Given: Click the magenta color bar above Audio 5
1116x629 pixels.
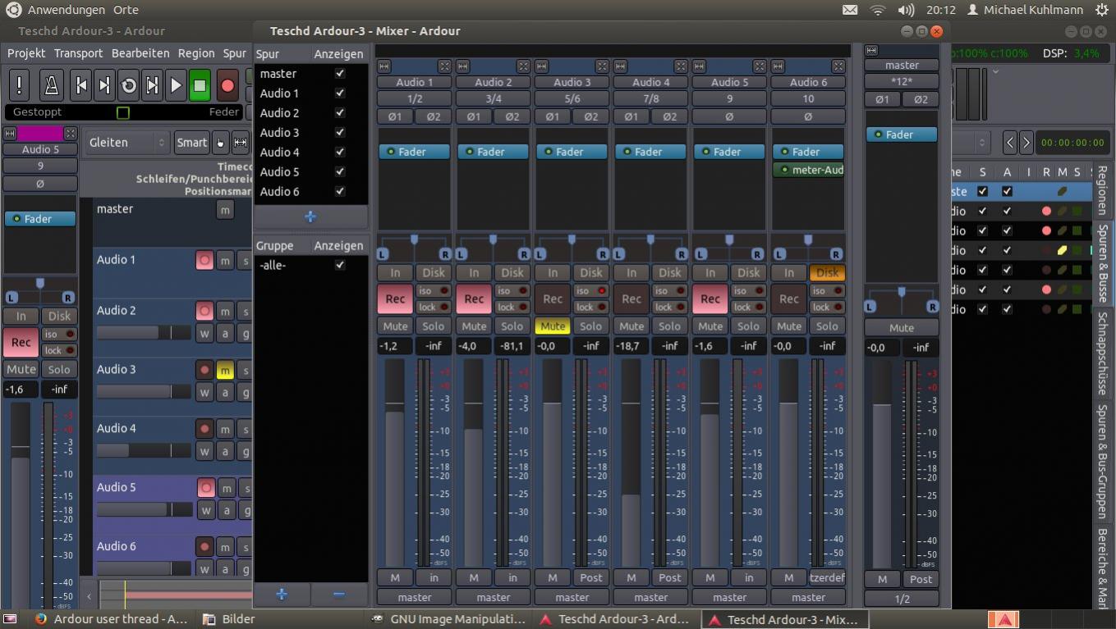Looking at the screenshot, I should (39, 134).
